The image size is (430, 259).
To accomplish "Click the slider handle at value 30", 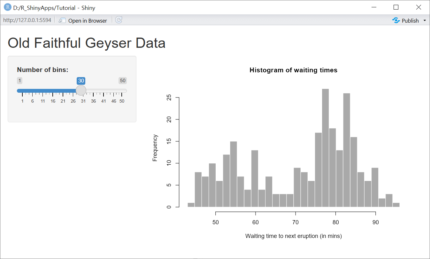I will (81, 90).
